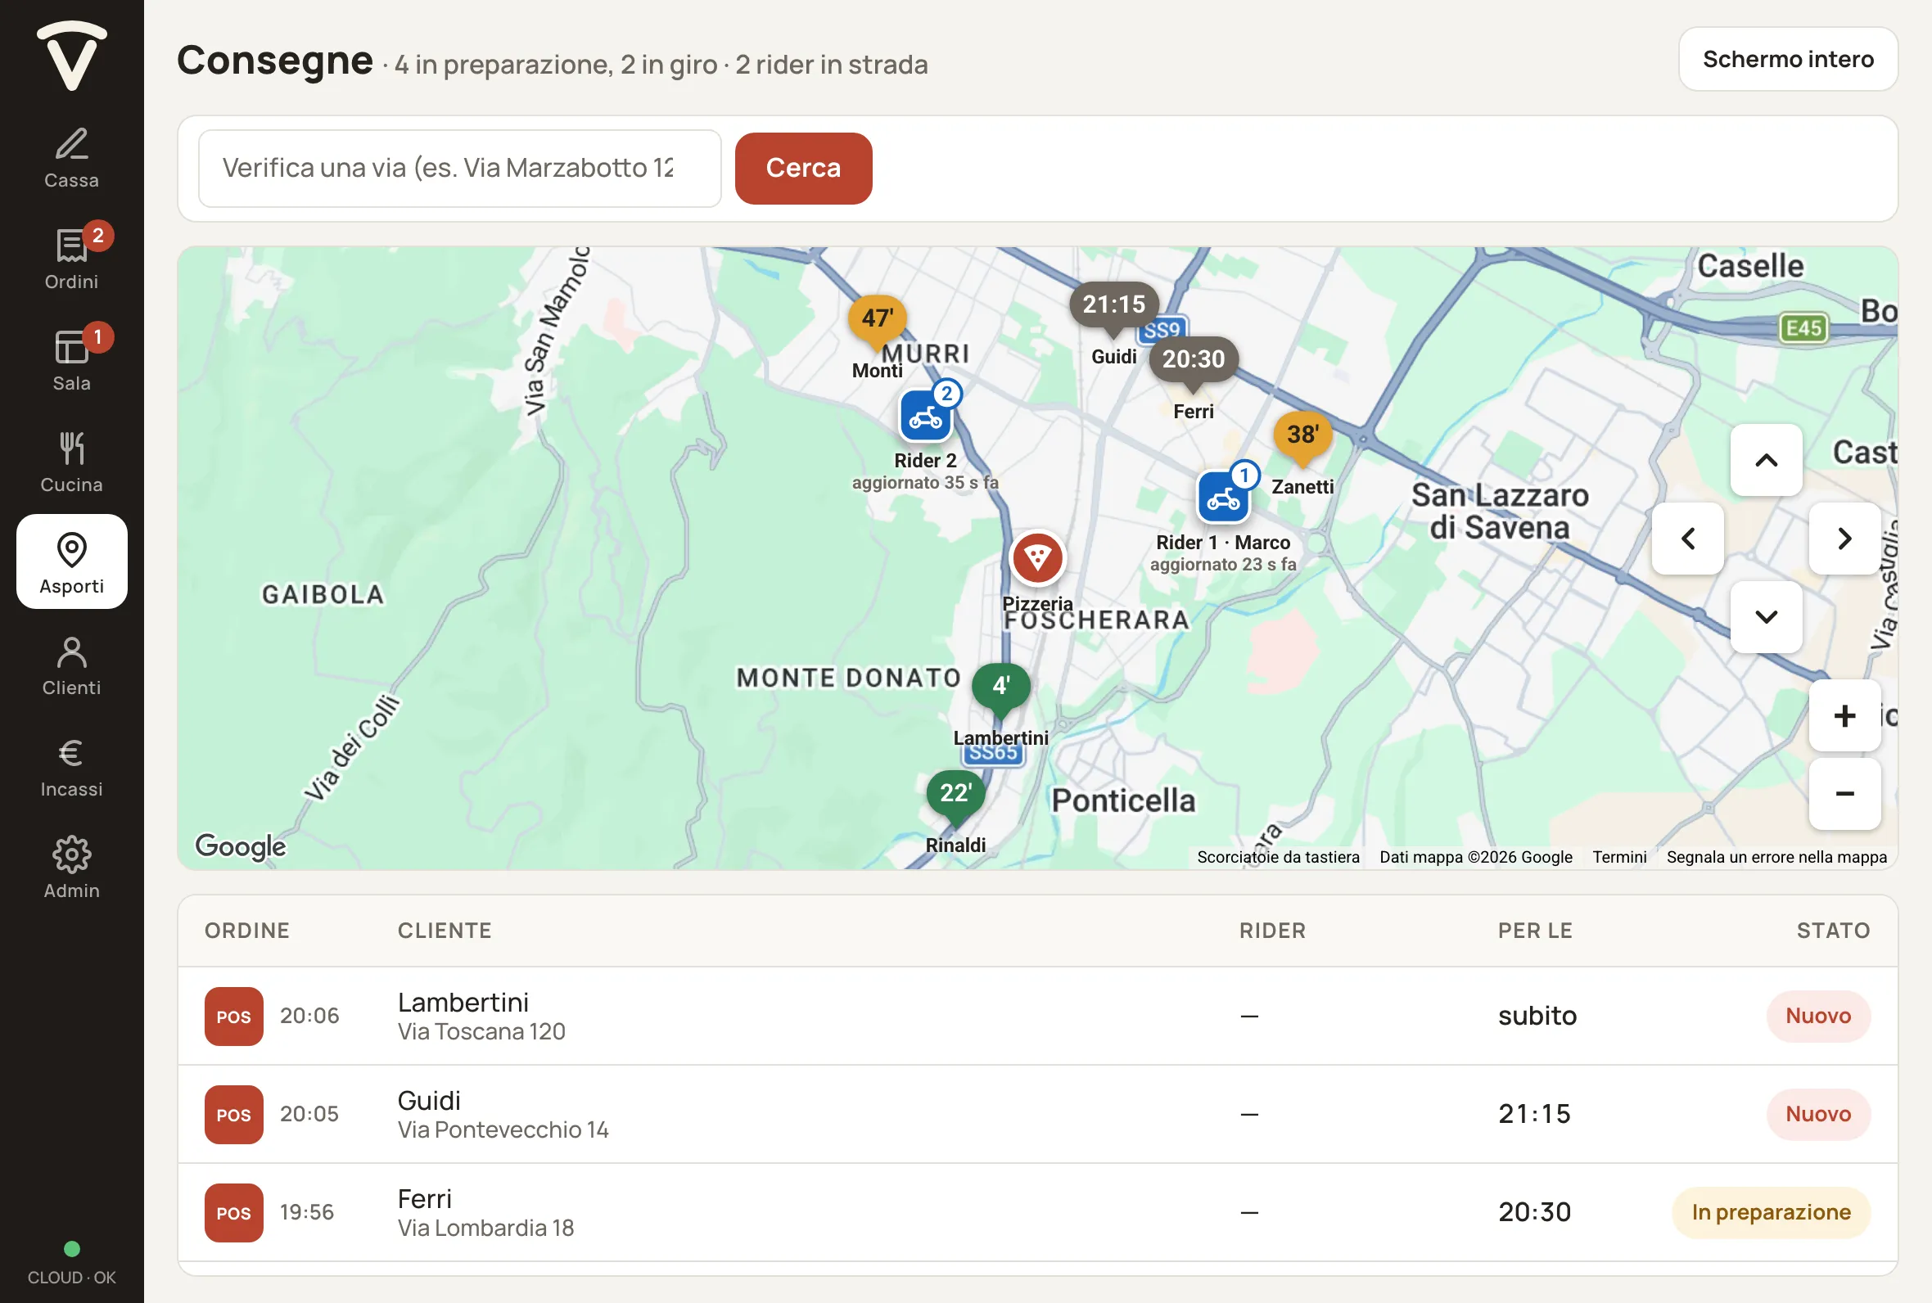
Task: Click the CLOUD · OK status indicator
Action: pyautogui.click(x=71, y=1264)
